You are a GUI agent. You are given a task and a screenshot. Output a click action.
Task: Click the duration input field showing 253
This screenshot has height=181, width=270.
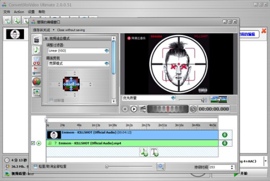(x=220, y=167)
